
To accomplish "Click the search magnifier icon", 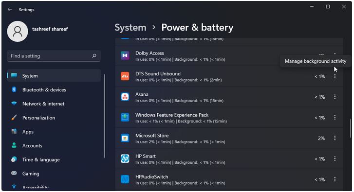I will pos(94,56).
